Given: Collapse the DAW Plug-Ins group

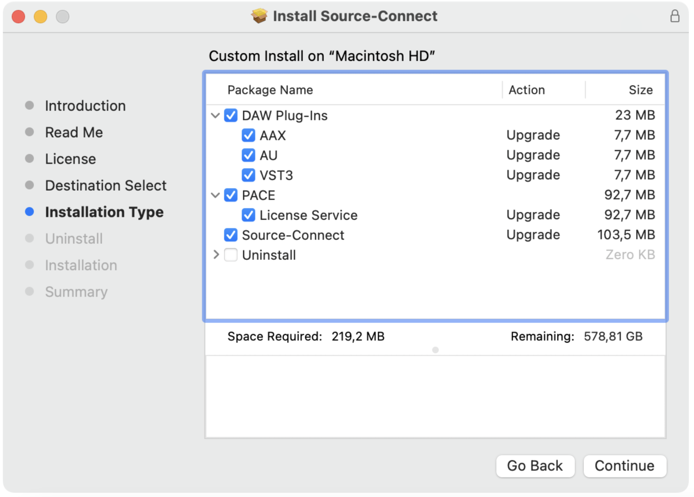Looking at the screenshot, I should pos(215,115).
